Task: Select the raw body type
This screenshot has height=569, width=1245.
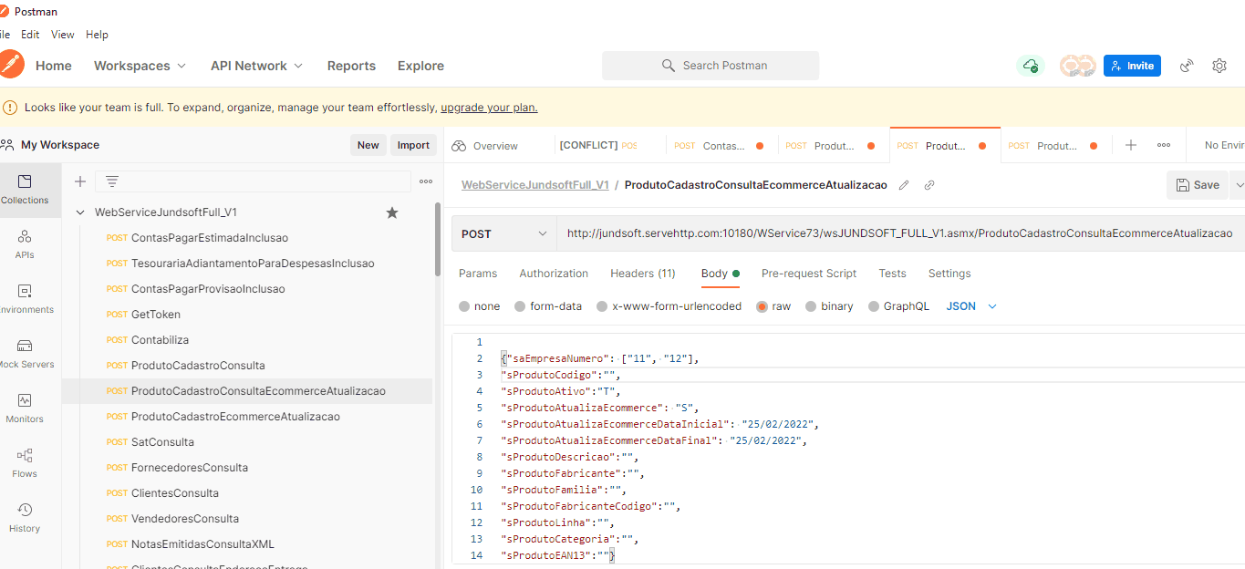Action: [763, 306]
